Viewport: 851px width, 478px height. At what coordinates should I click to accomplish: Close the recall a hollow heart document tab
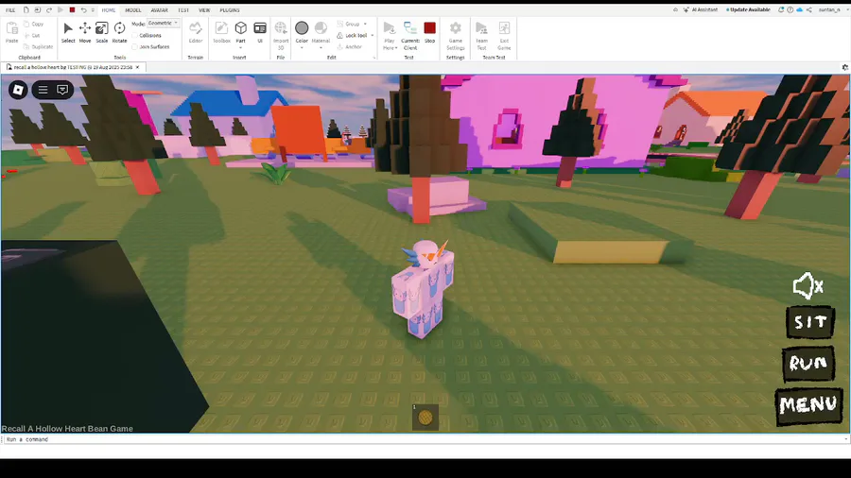click(x=137, y=67)
